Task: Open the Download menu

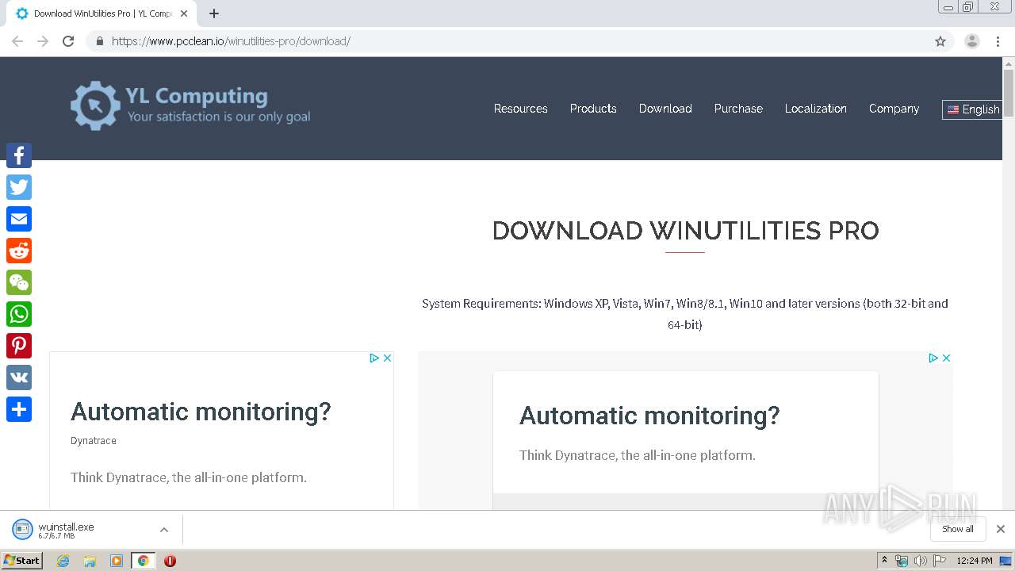Action: (665, 109)
